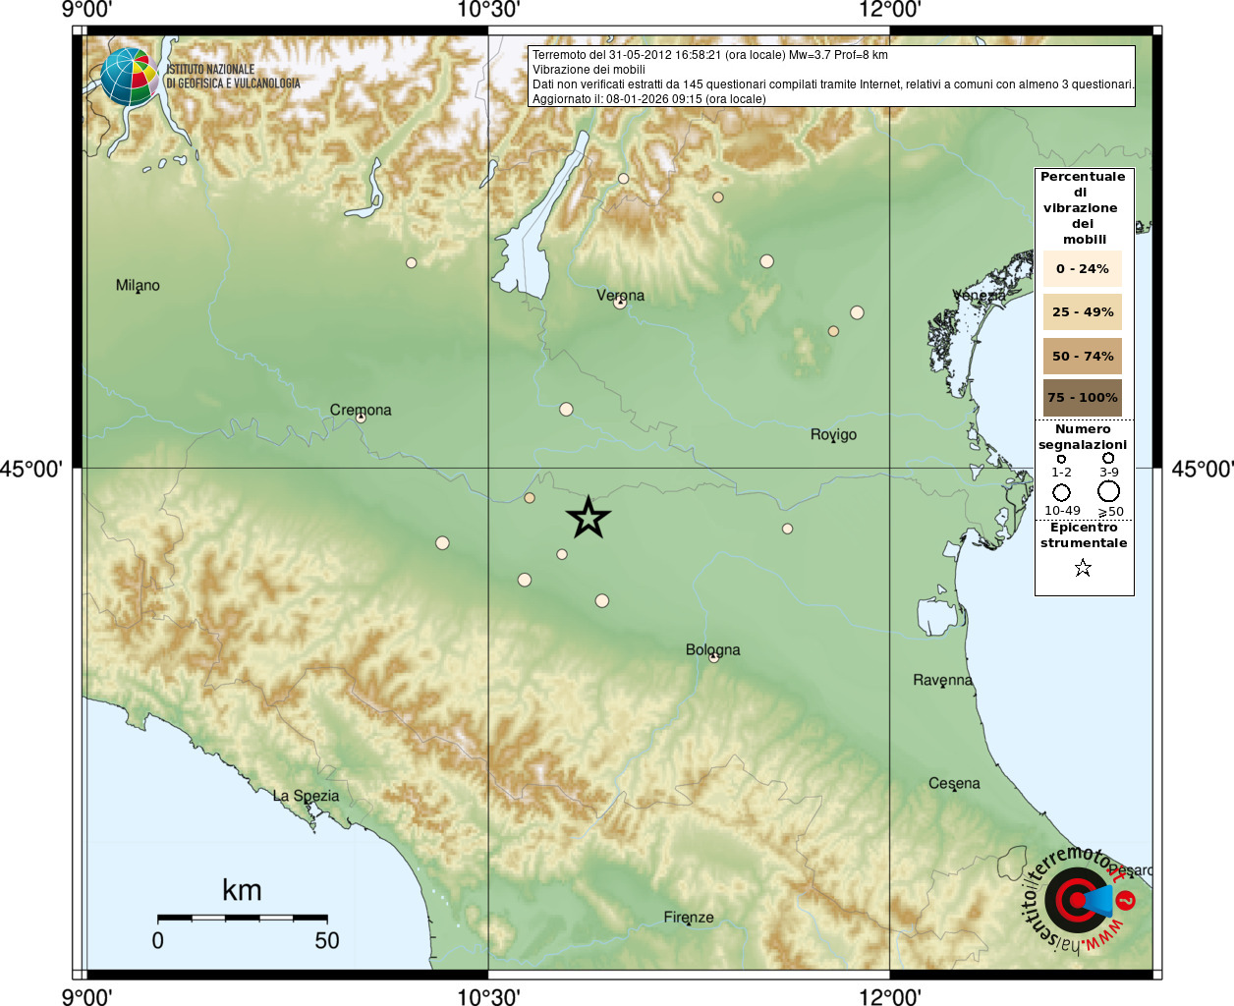Click the km scale bar
Screen dimensions: 1234x1006
click(242, 918)
